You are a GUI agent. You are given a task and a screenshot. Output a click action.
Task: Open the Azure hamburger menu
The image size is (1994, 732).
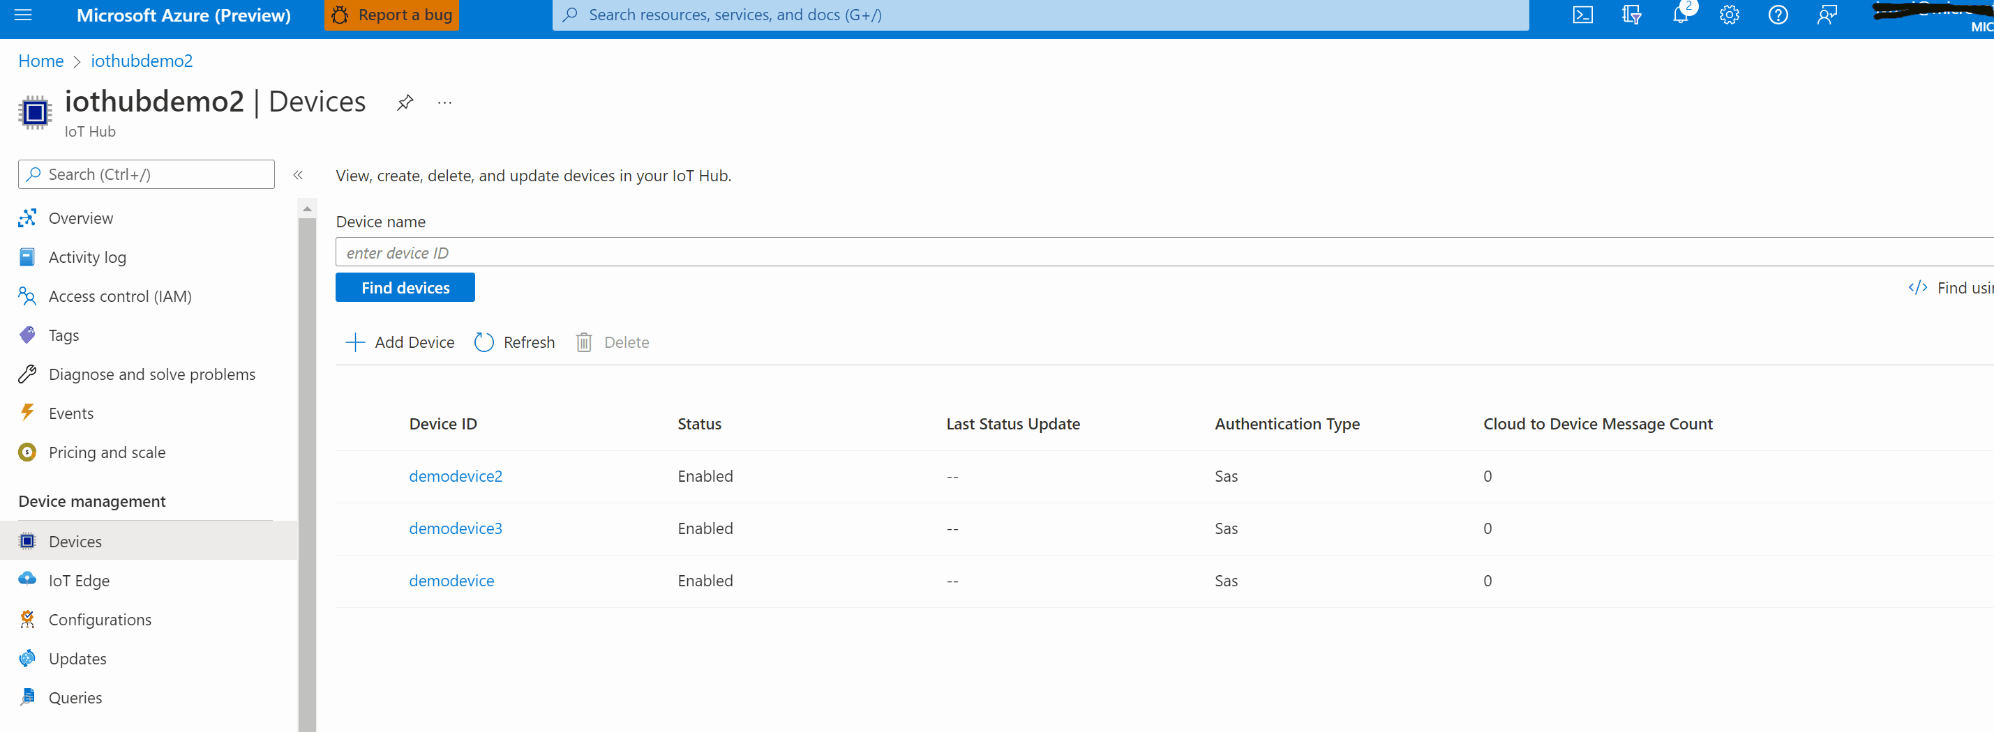(22, 14)
